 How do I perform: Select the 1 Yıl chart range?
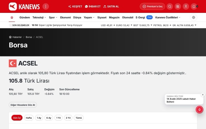click(59, 118)
